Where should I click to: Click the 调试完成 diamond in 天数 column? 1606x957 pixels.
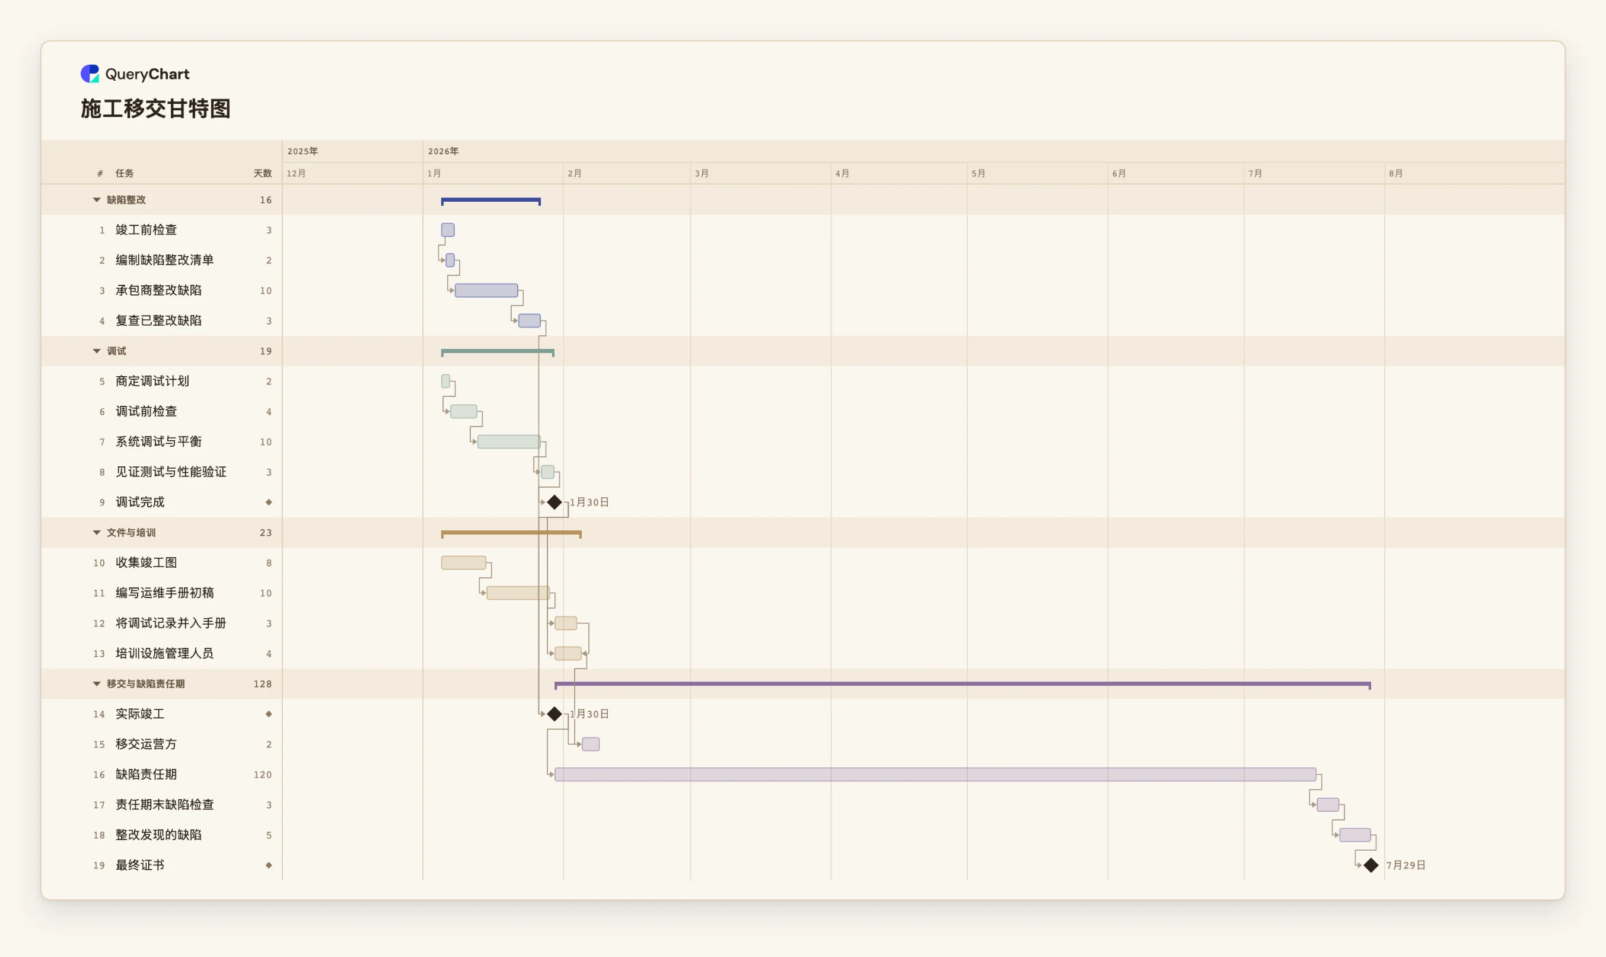tap(269, 503)
